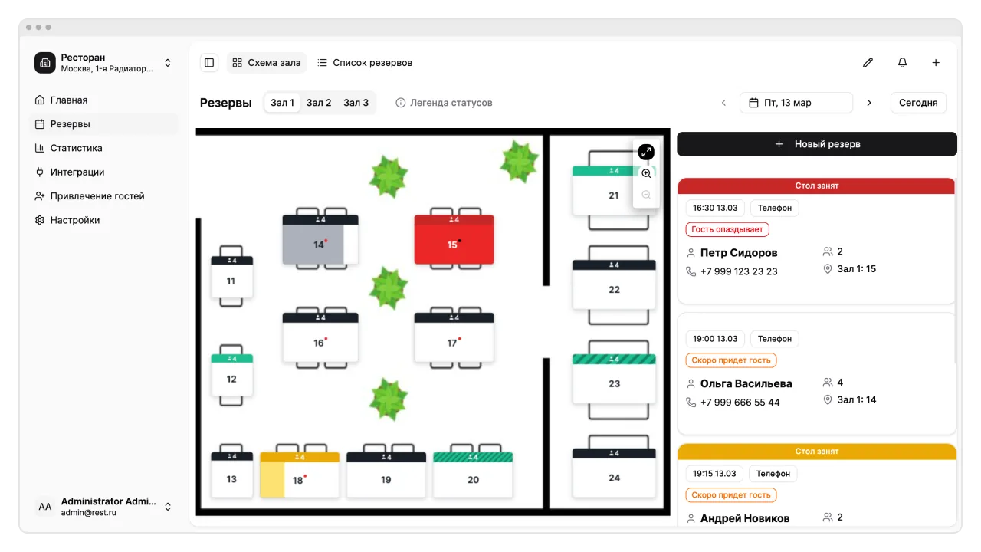Screen dimensions: 981x552
Task: Select table 23 with striped header
Action: (614, 379)
